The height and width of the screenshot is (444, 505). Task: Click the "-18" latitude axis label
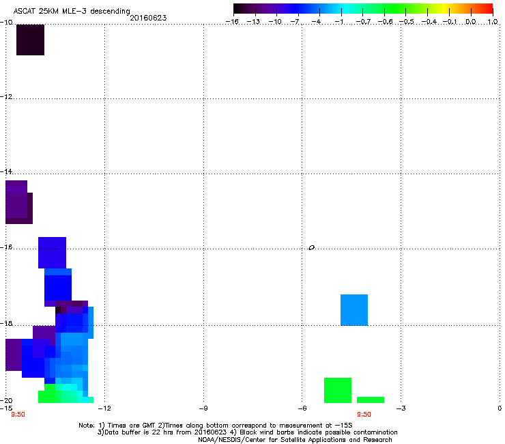tap(6, 323)
